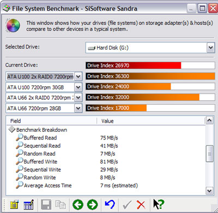Click the Random Write magnifier icon
Image resolution: width=218 pixels, height=213 pixels.
[20, 177]
